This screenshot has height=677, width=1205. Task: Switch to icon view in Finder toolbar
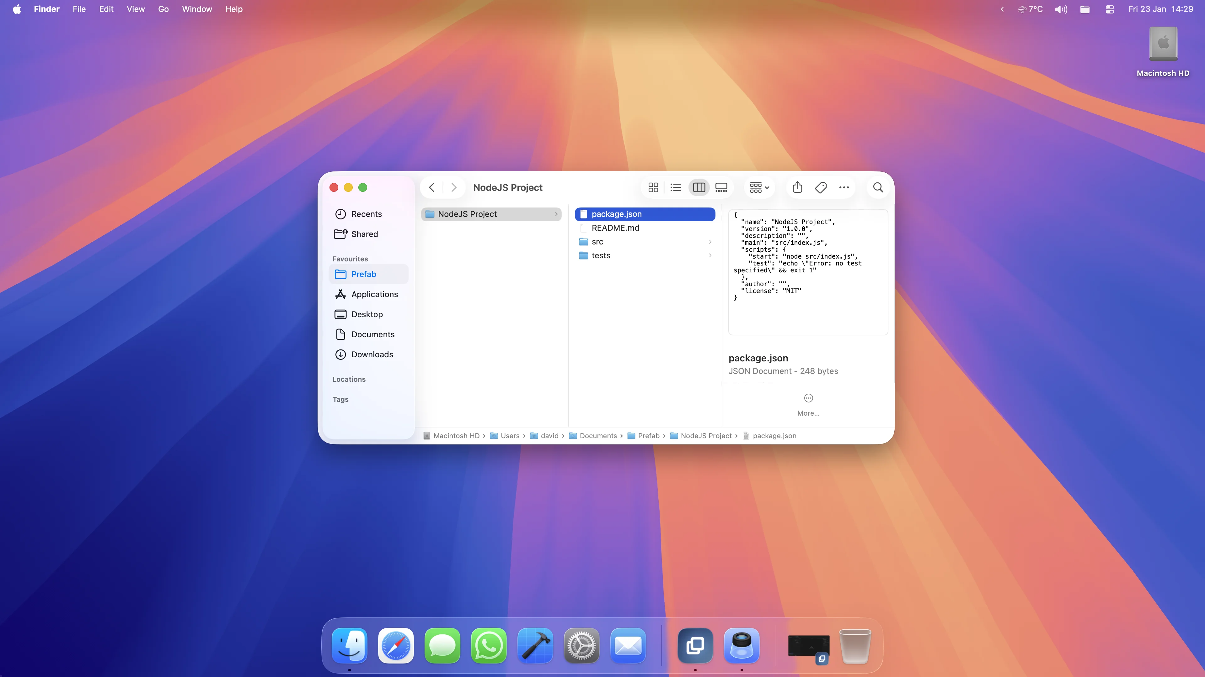pyautogui.click(x=653, y=187)
